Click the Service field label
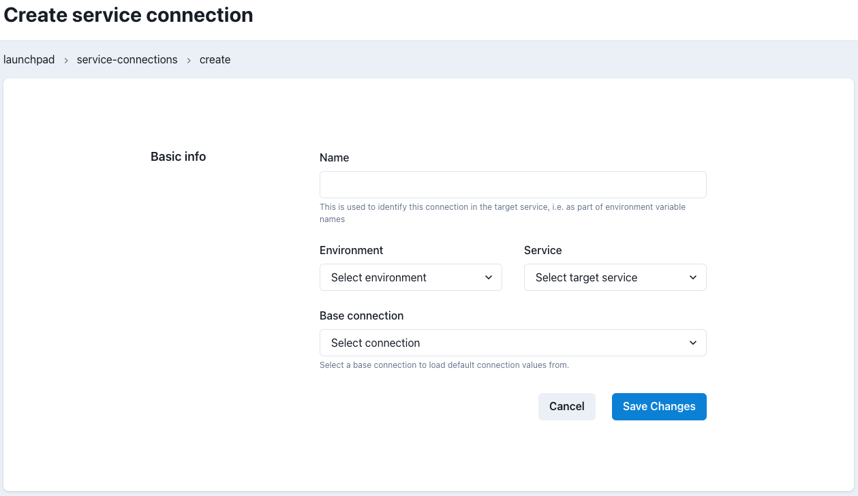 [542, 250]
